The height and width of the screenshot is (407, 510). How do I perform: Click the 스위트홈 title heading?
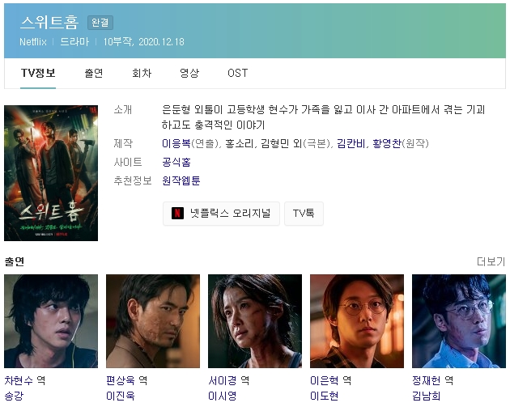coord(49,22)
